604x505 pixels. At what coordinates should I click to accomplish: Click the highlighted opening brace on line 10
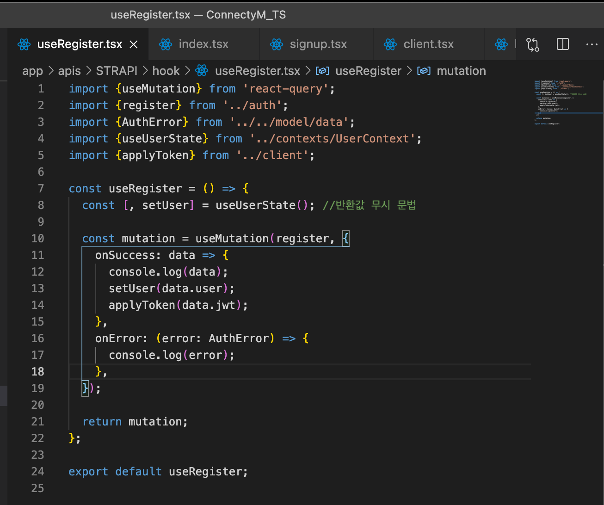[345, 239]
